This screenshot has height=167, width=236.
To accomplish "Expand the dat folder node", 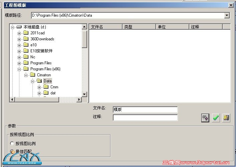I will click(x=39, y=93).
